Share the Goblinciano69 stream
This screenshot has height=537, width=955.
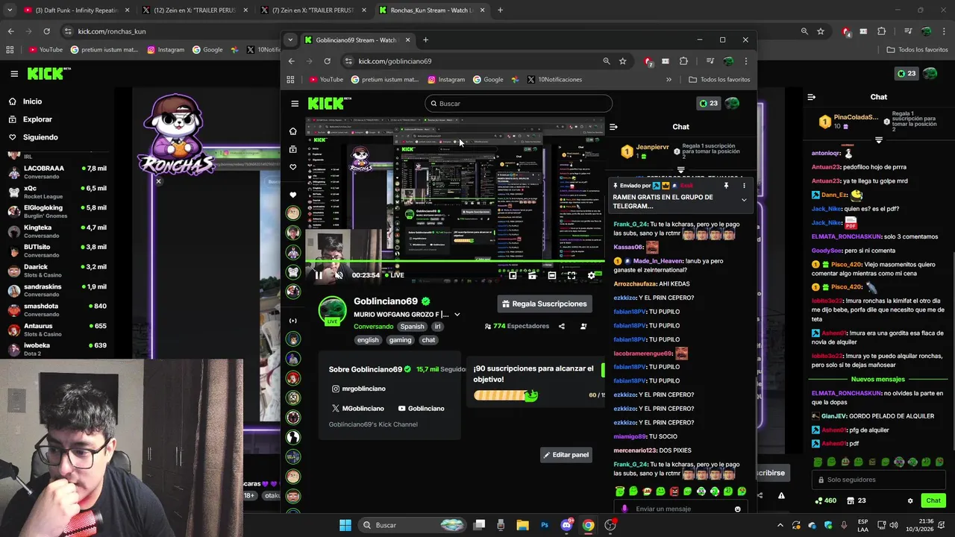click(x=562, y=326)
